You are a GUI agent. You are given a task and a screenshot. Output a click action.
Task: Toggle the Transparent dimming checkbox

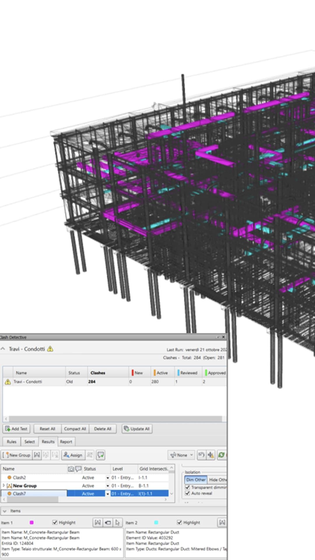click(x=188, y=487)
